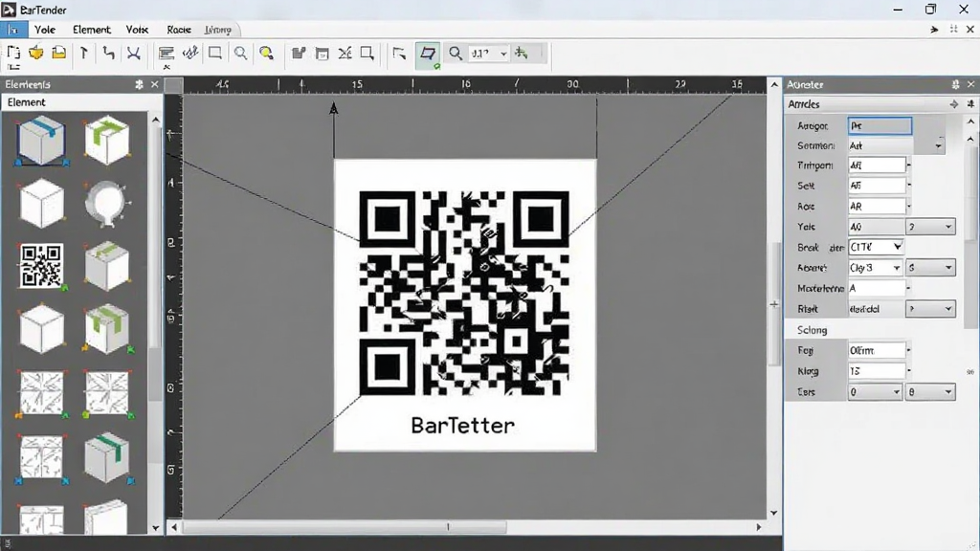Image resolution: width=980 pixels, height=551 pixels.
Task: Click the empty rectangle shape toolbar icon
Action: tap(215, 54)
